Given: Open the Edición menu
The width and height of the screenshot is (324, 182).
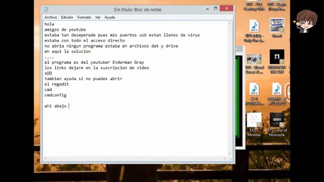Looking at the screenshot, I should point(67,17).
